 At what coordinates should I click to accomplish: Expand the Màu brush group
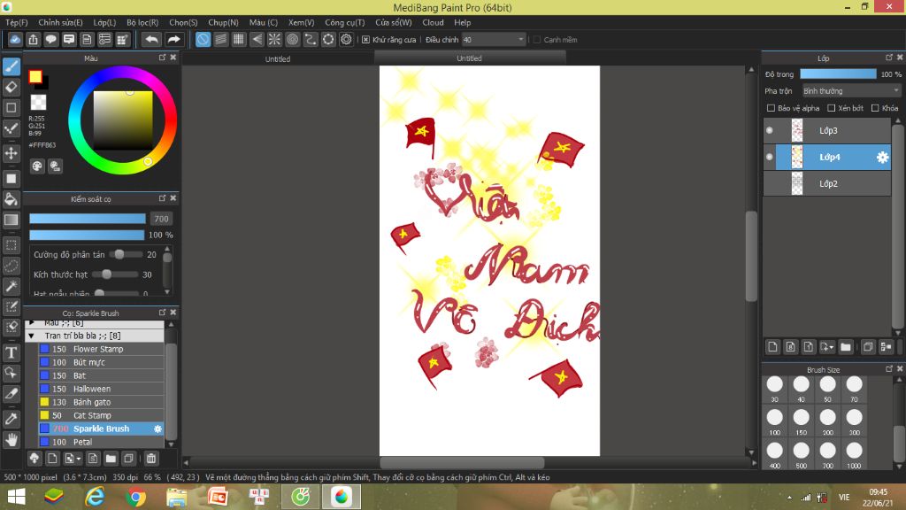[x=31, y=322]
